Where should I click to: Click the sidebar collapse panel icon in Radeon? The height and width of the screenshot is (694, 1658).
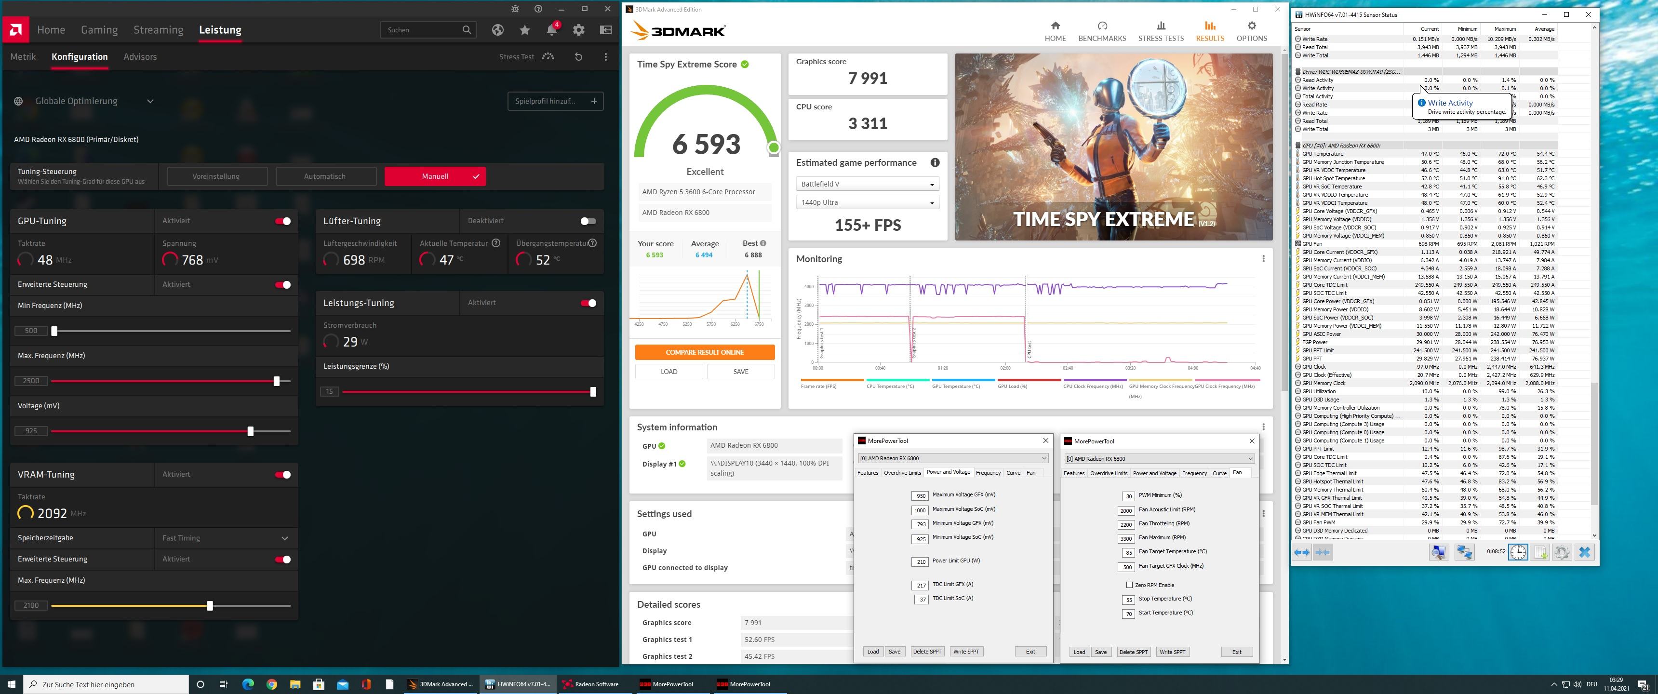pyautogui.click(x=606, y=29)
